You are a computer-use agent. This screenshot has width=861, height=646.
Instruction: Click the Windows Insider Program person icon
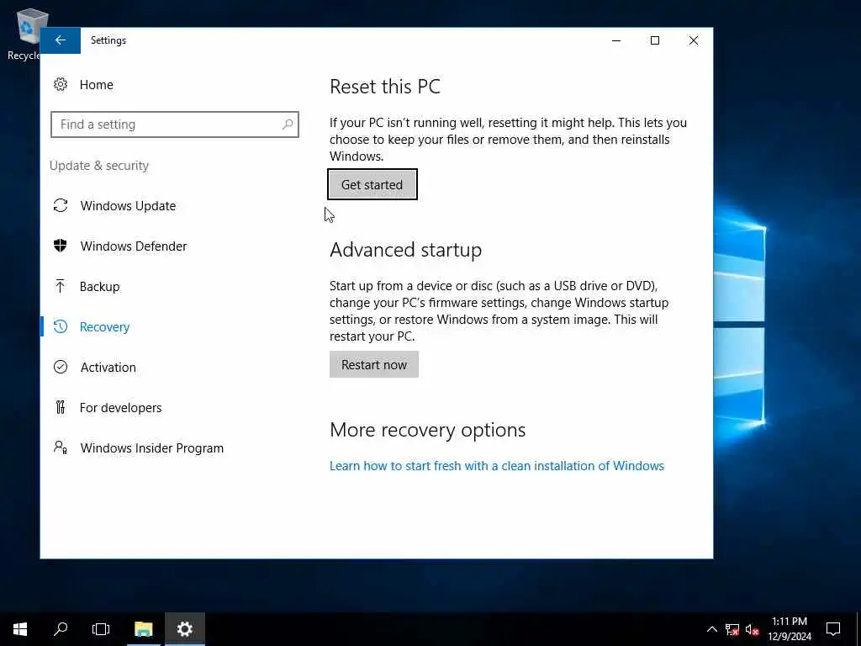[61, 447]
